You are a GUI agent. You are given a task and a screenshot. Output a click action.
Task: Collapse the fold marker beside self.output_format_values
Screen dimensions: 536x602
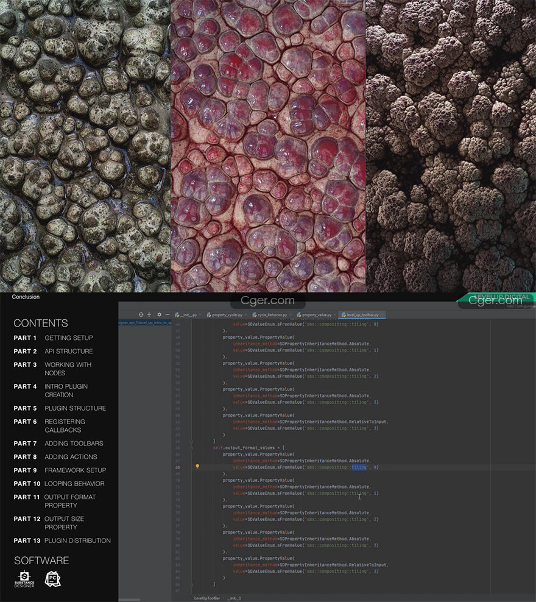click(191, 448)
